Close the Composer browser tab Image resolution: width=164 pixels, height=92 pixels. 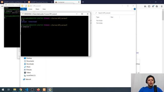click(79, 2)
